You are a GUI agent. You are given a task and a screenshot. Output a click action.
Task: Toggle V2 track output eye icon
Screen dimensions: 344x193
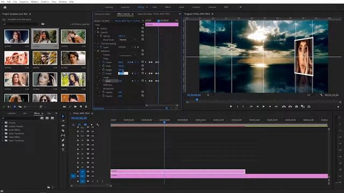pyautogui.click(x=92, y=172)
